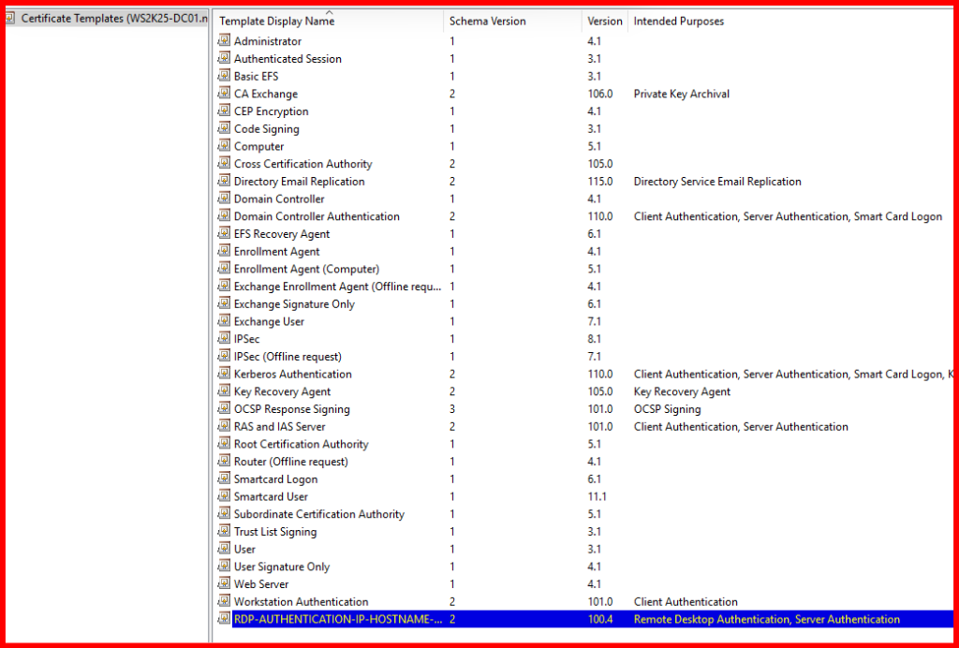The height and width of the screenshot is (648, 959).
Task: Sort by Intended Purposes column header
Action: click(x=678, y=22)
